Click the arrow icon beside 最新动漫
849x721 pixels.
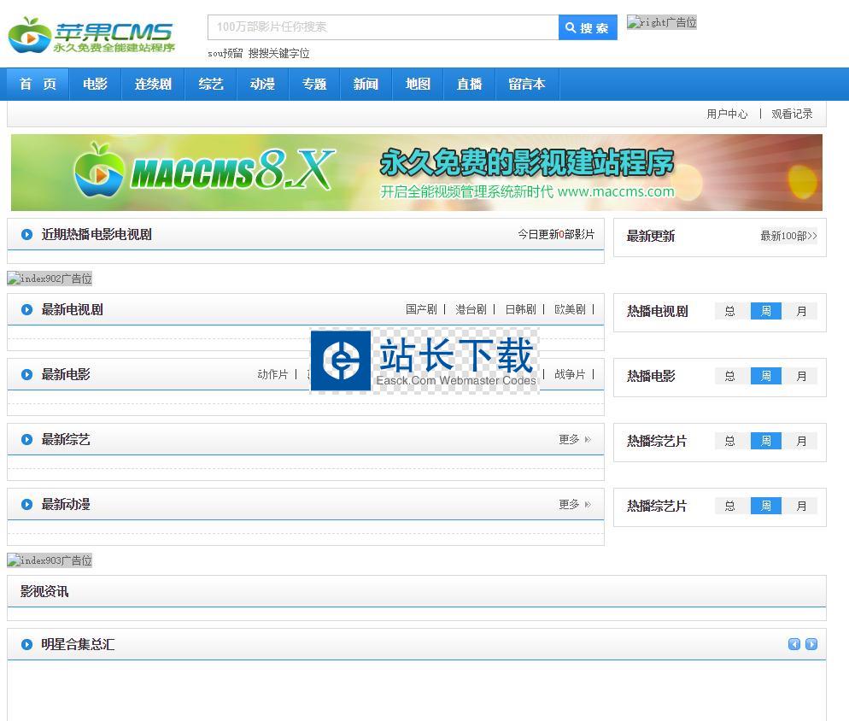click(26, 505)
